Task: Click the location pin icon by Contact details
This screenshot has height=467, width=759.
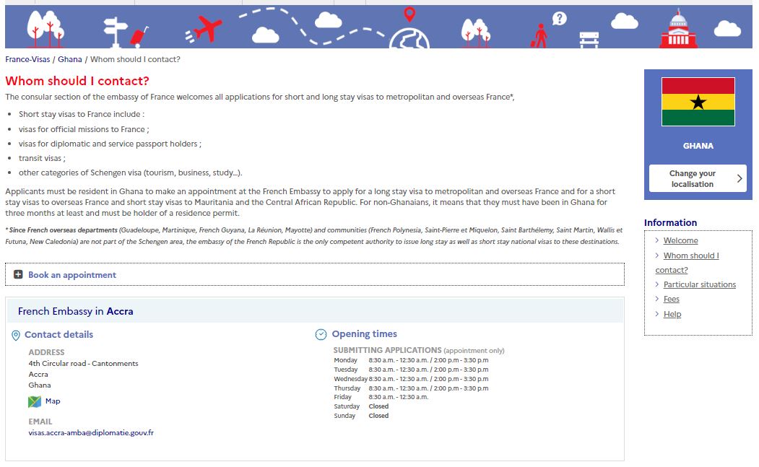Action: click(16, 336)
